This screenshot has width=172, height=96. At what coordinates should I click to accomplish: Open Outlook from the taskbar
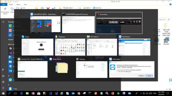(x=73, y=93)
